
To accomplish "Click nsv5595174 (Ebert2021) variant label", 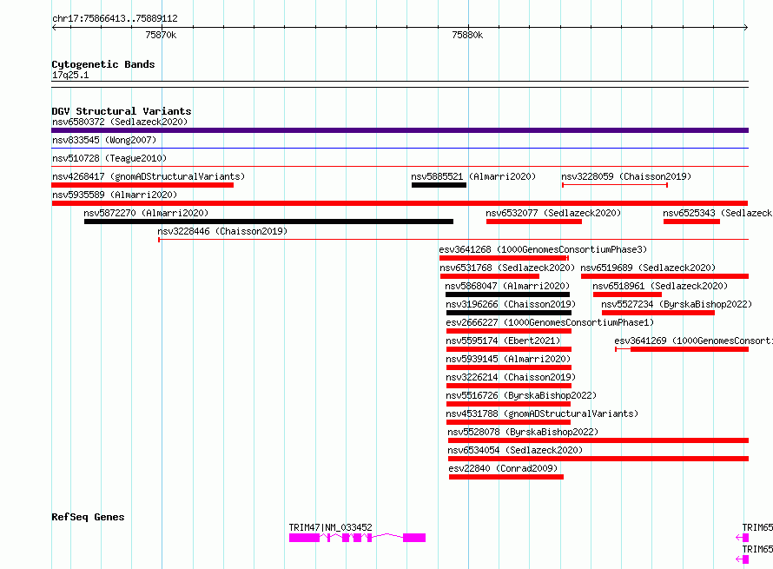I will (503, 341).
